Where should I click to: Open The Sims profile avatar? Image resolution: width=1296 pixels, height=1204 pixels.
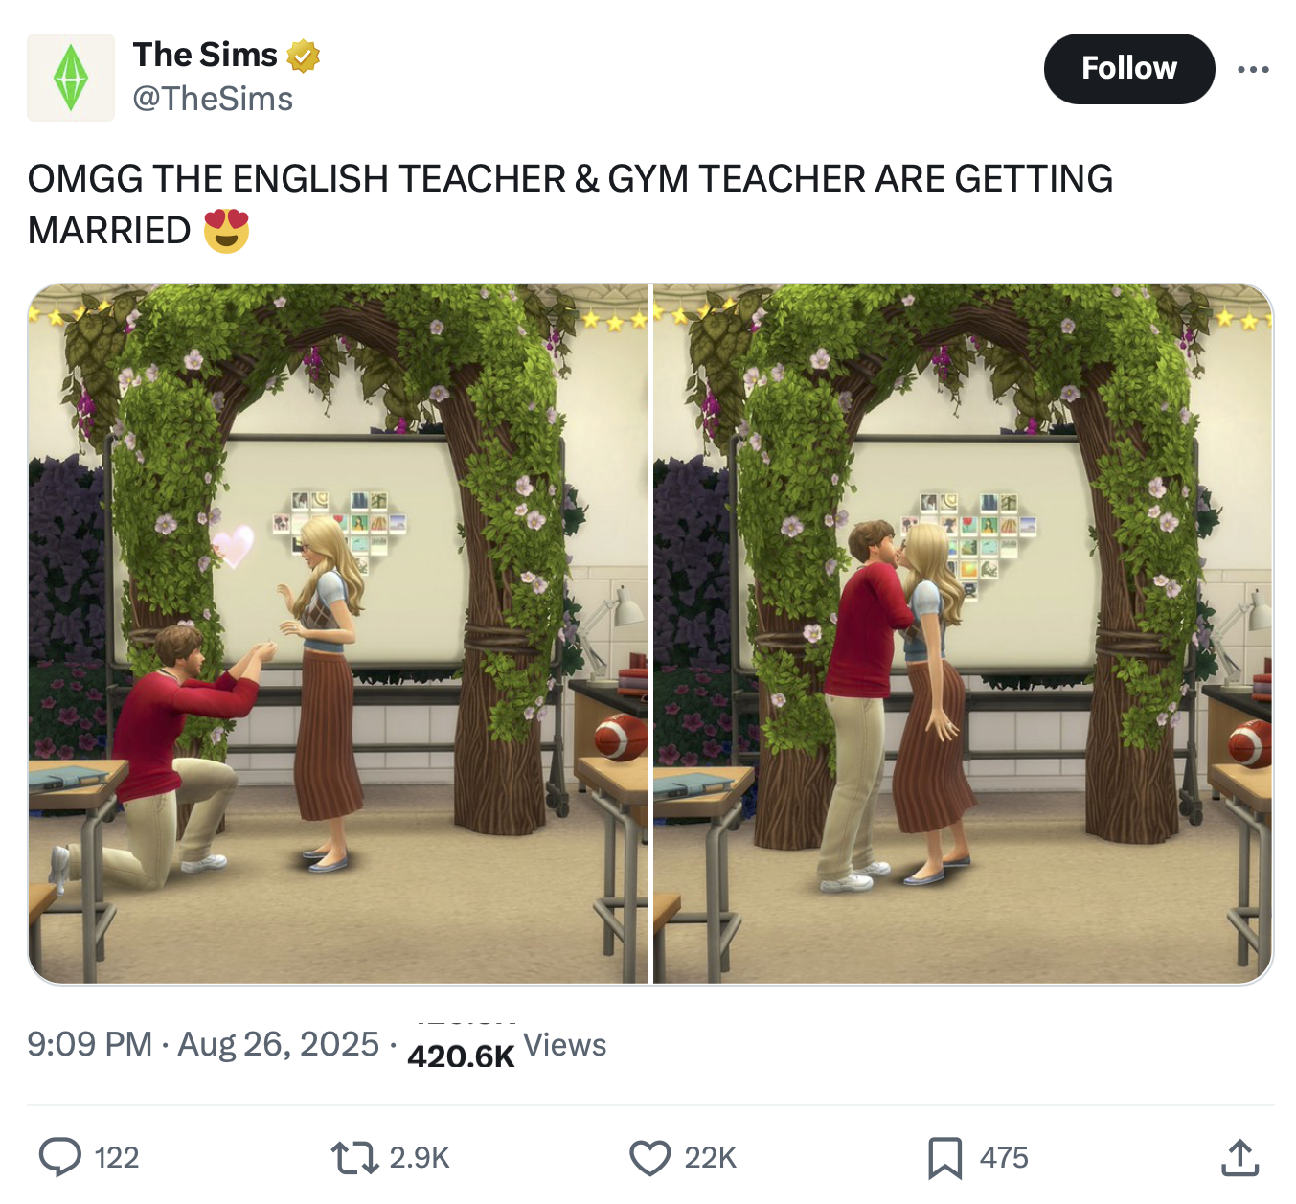click(x=71, y=78)
